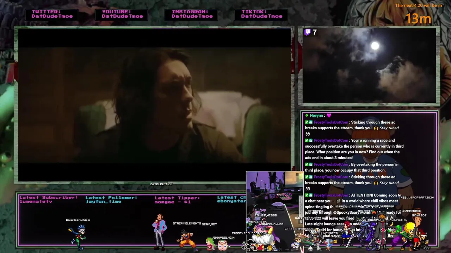The width and height of the screenshot is (451, 253).
Task: Click the viewer count number 7
Action: 315,32
